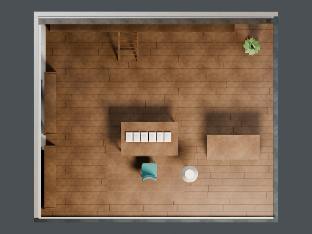
Task: Select the green potted plant
Action: point(251,46)
